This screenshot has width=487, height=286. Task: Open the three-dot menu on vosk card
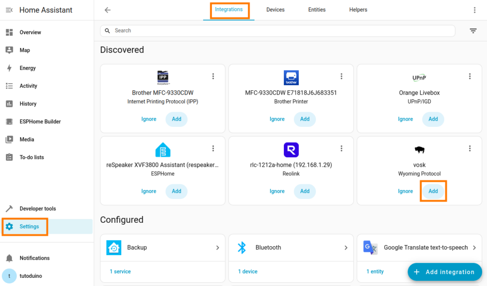[x=469, y=149]
